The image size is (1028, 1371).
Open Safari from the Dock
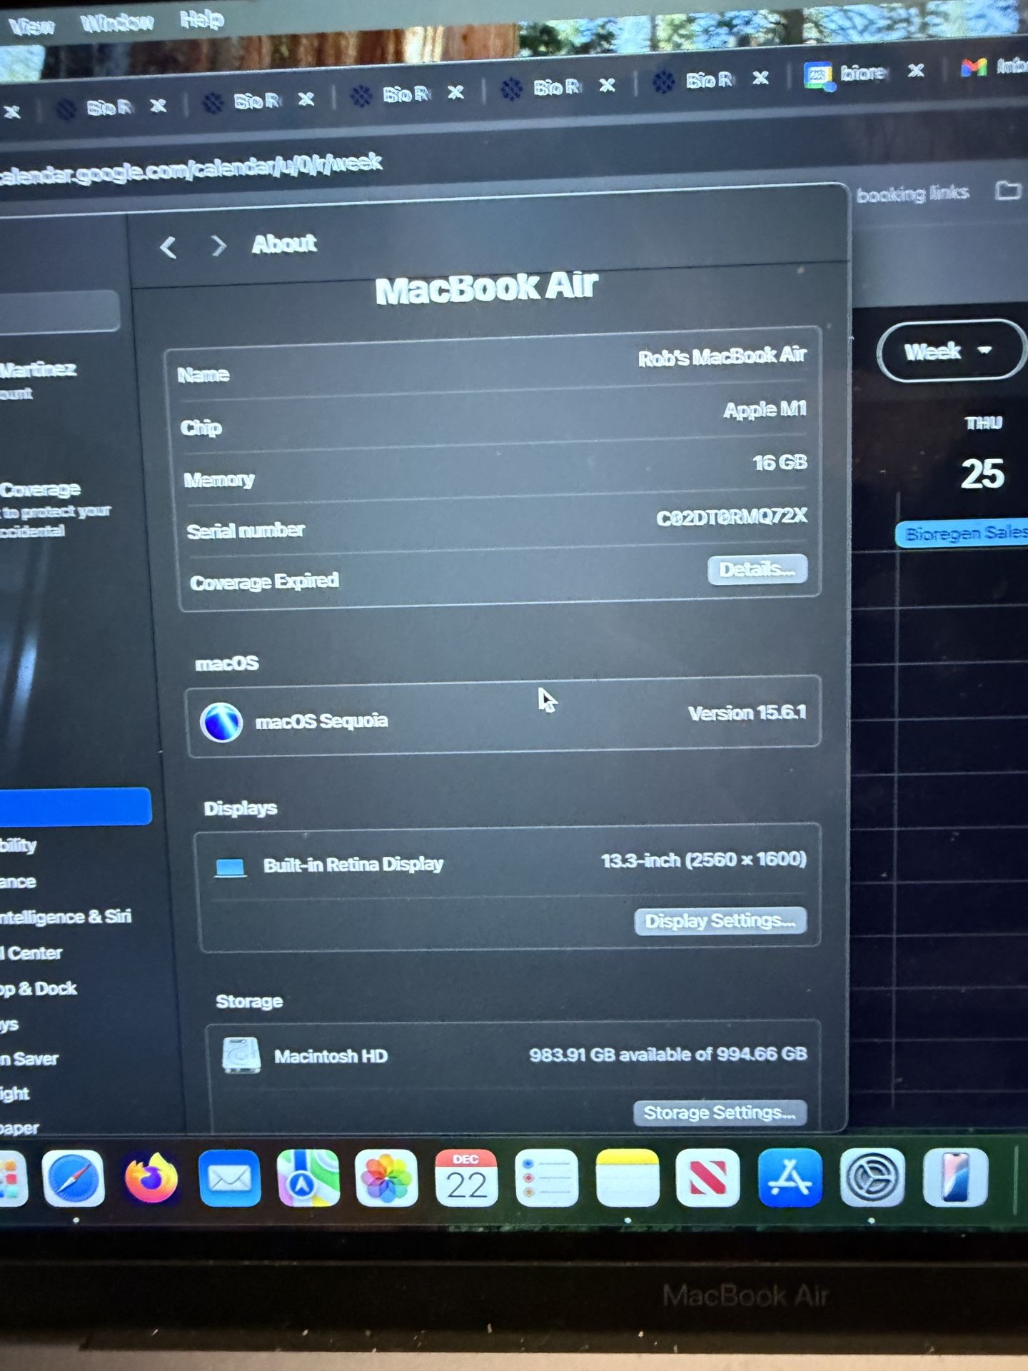73,1178
